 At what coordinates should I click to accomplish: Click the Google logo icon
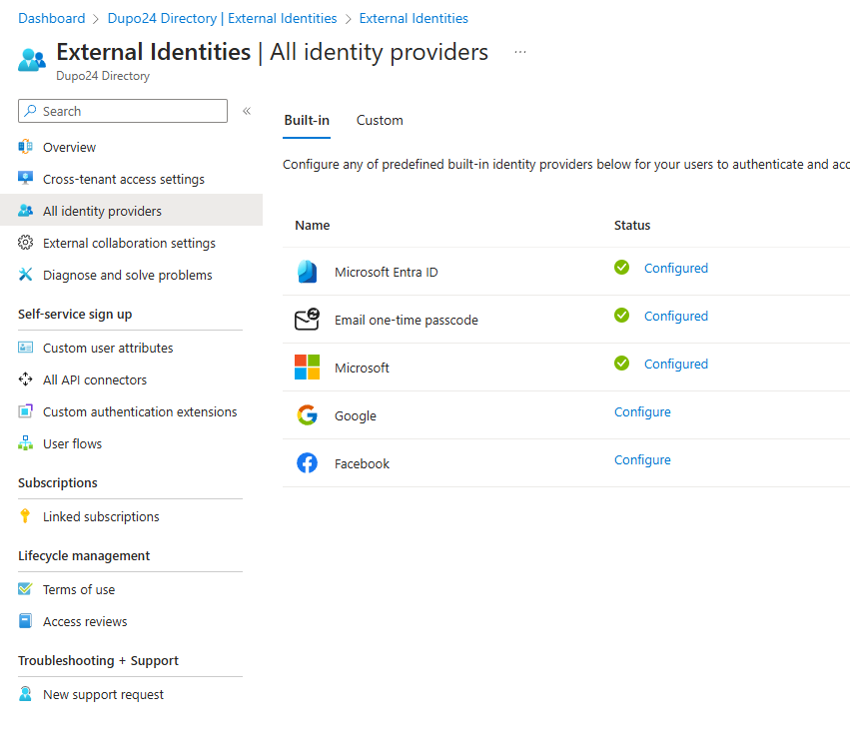(307, 415)
